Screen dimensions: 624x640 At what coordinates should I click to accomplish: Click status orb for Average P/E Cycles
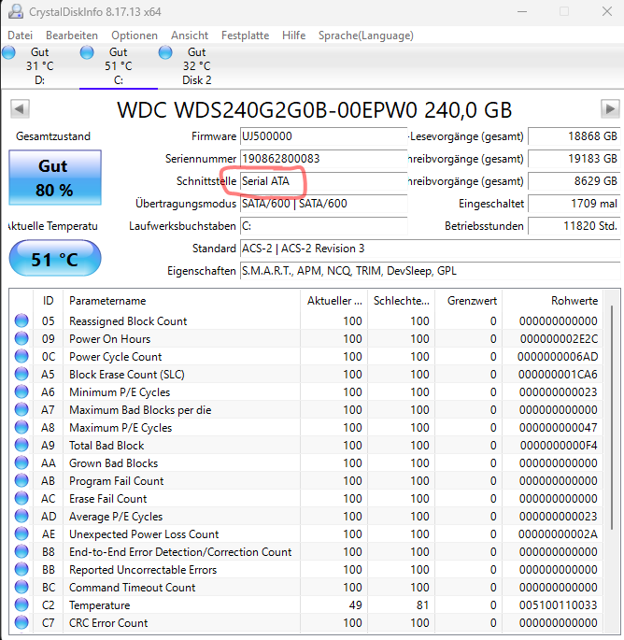[x=21, y=516]
